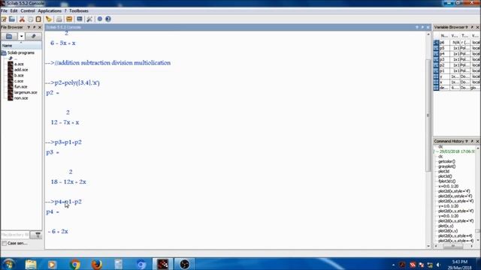Click the Command History horizontal scrollbar

453,246
